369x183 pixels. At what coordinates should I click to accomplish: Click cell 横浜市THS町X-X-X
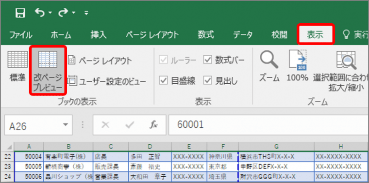[x=276, y=156]
